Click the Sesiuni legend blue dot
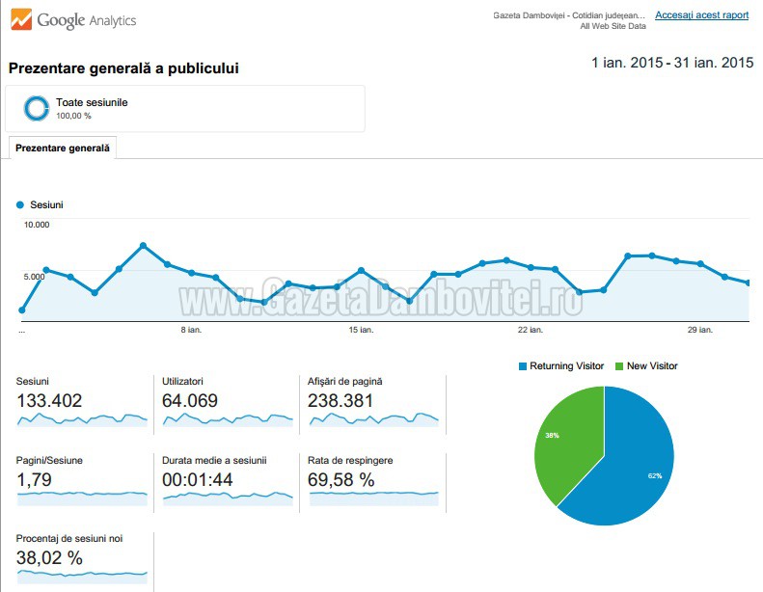The height and width of the screenshot is (592, 763). click(20, 204)
